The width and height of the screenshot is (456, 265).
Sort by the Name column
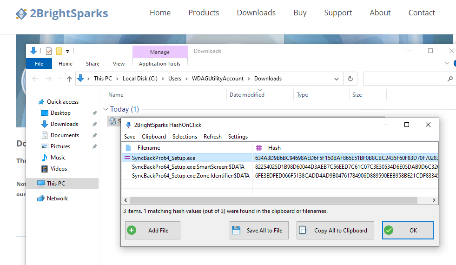[116, 95]
